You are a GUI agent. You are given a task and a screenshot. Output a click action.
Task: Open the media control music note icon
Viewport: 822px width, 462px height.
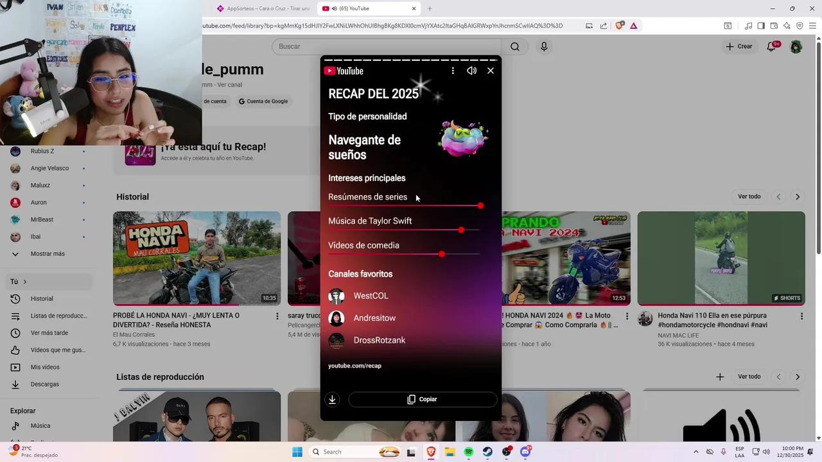pos(748,26)
